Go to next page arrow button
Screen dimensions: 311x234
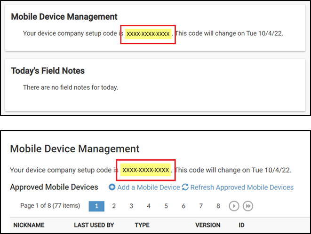click(234, 206)
